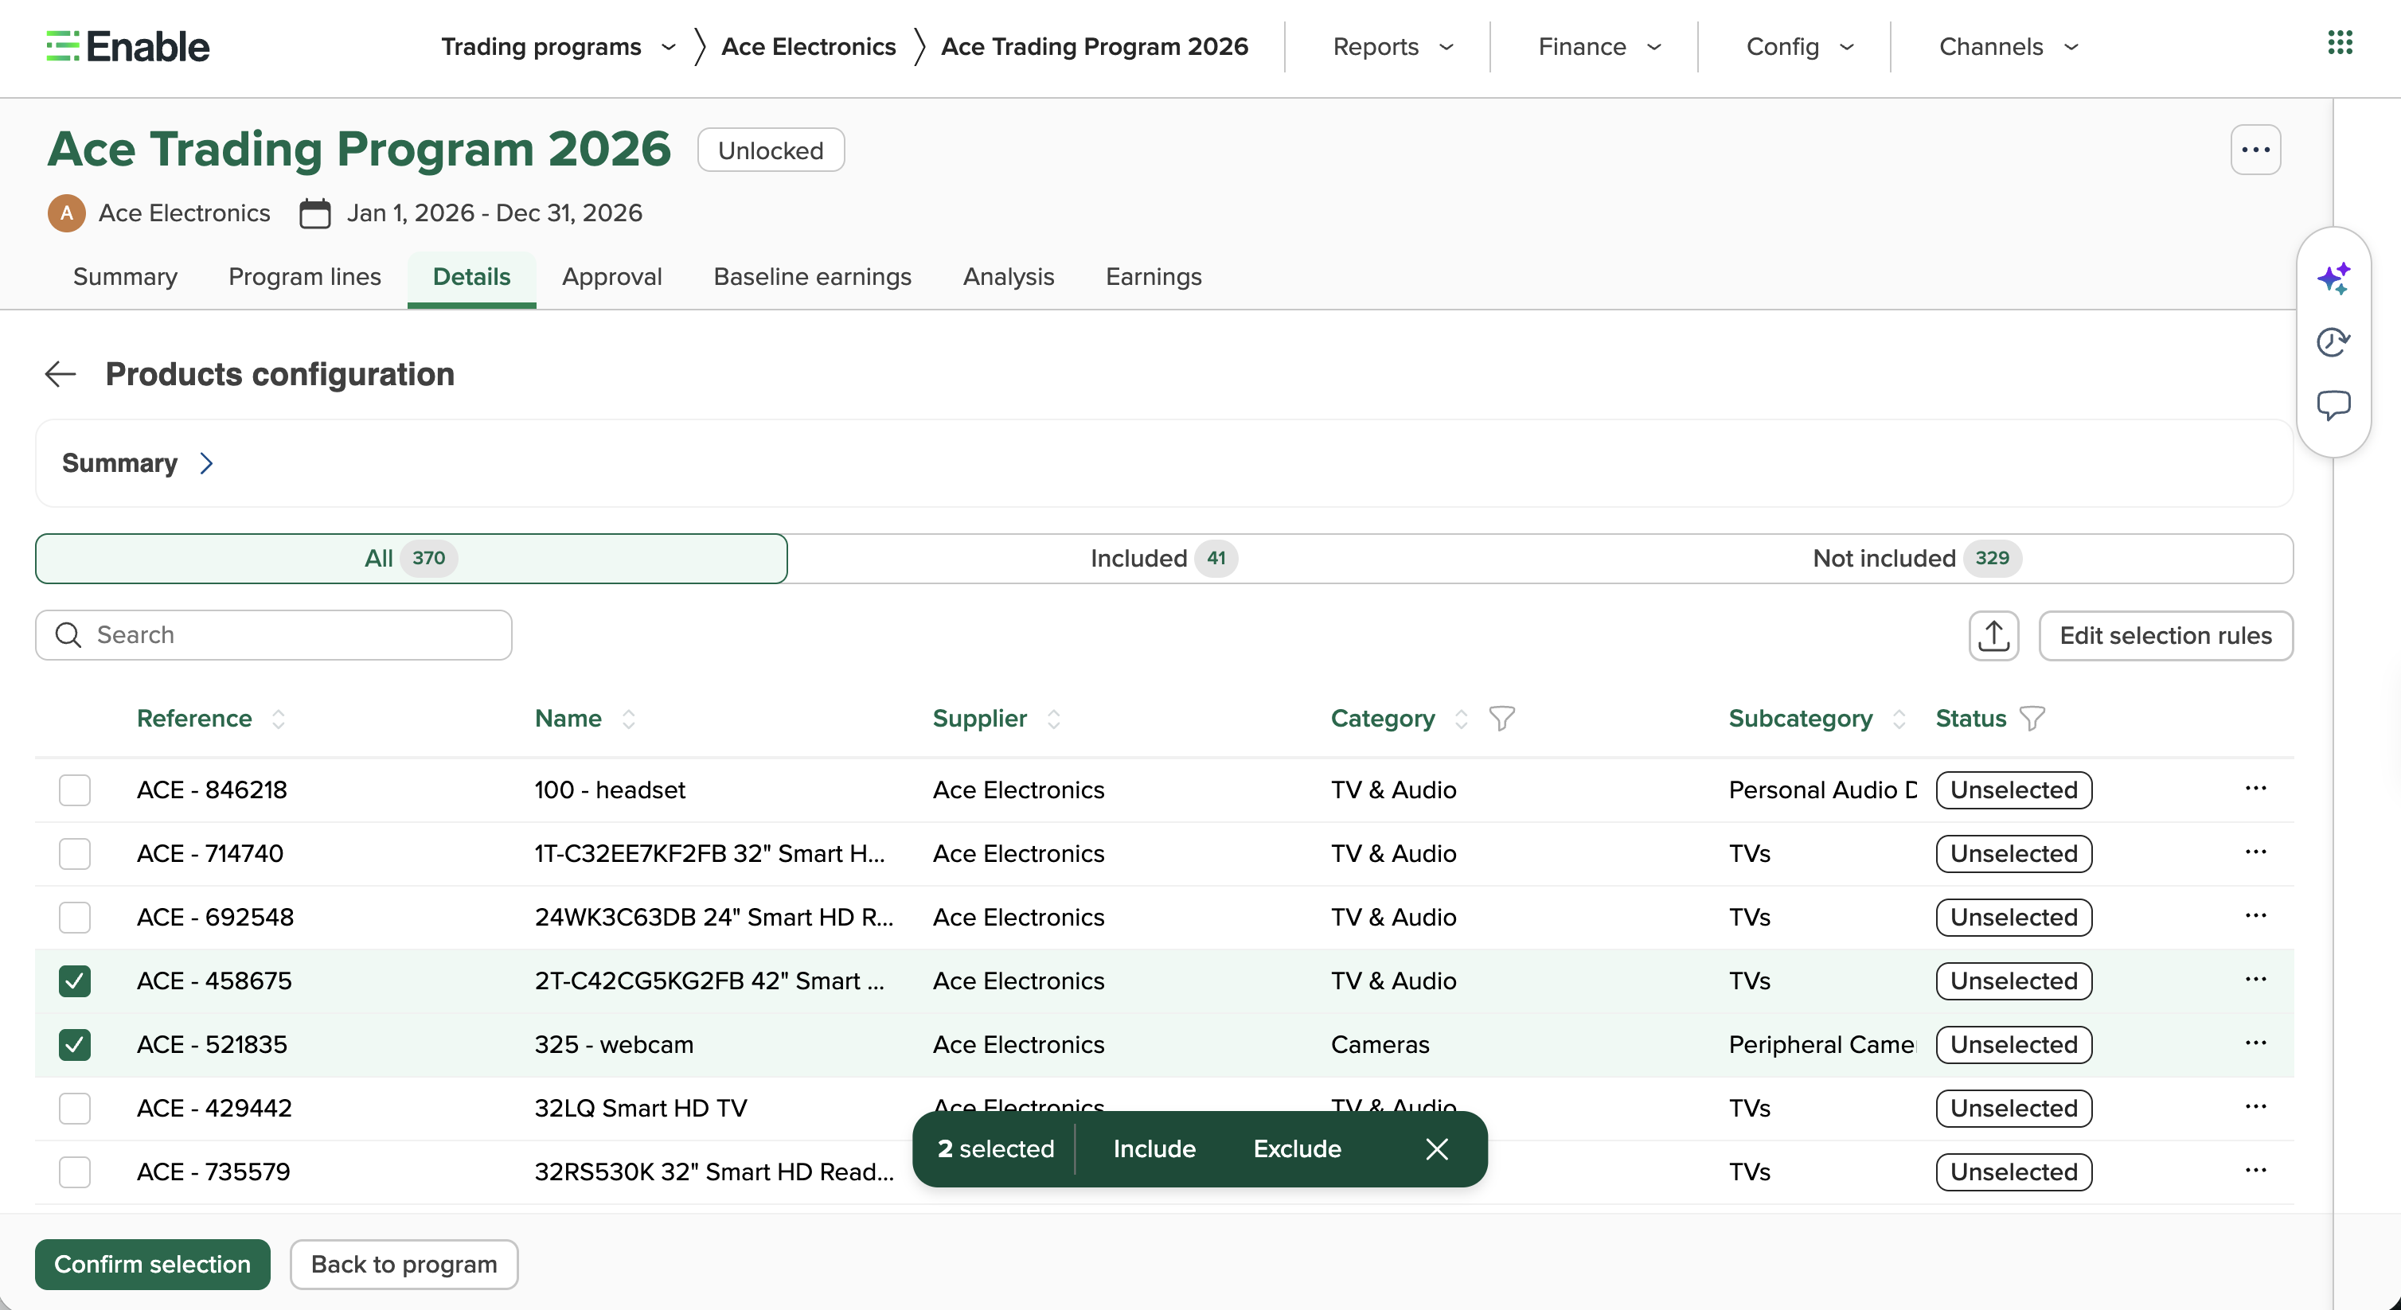This screenshot has width=2401, height=1310.
Task: Sort by the Name column arrows
Action: point(628,719)
